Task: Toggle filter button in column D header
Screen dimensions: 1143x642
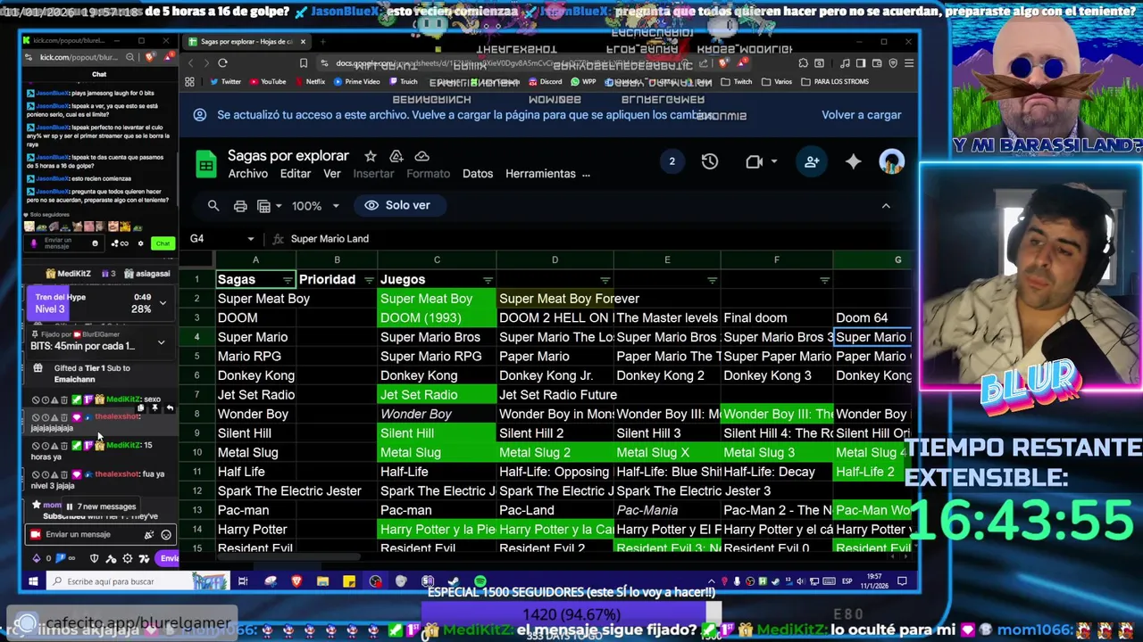Action: [x=605, y=280]
